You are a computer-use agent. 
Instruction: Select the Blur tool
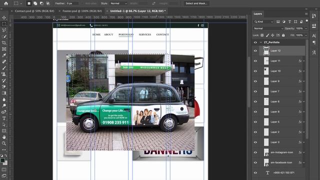pyautogui.click(x=4, y=99)
